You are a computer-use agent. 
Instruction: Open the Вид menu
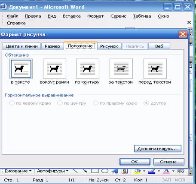coord(52,16)
